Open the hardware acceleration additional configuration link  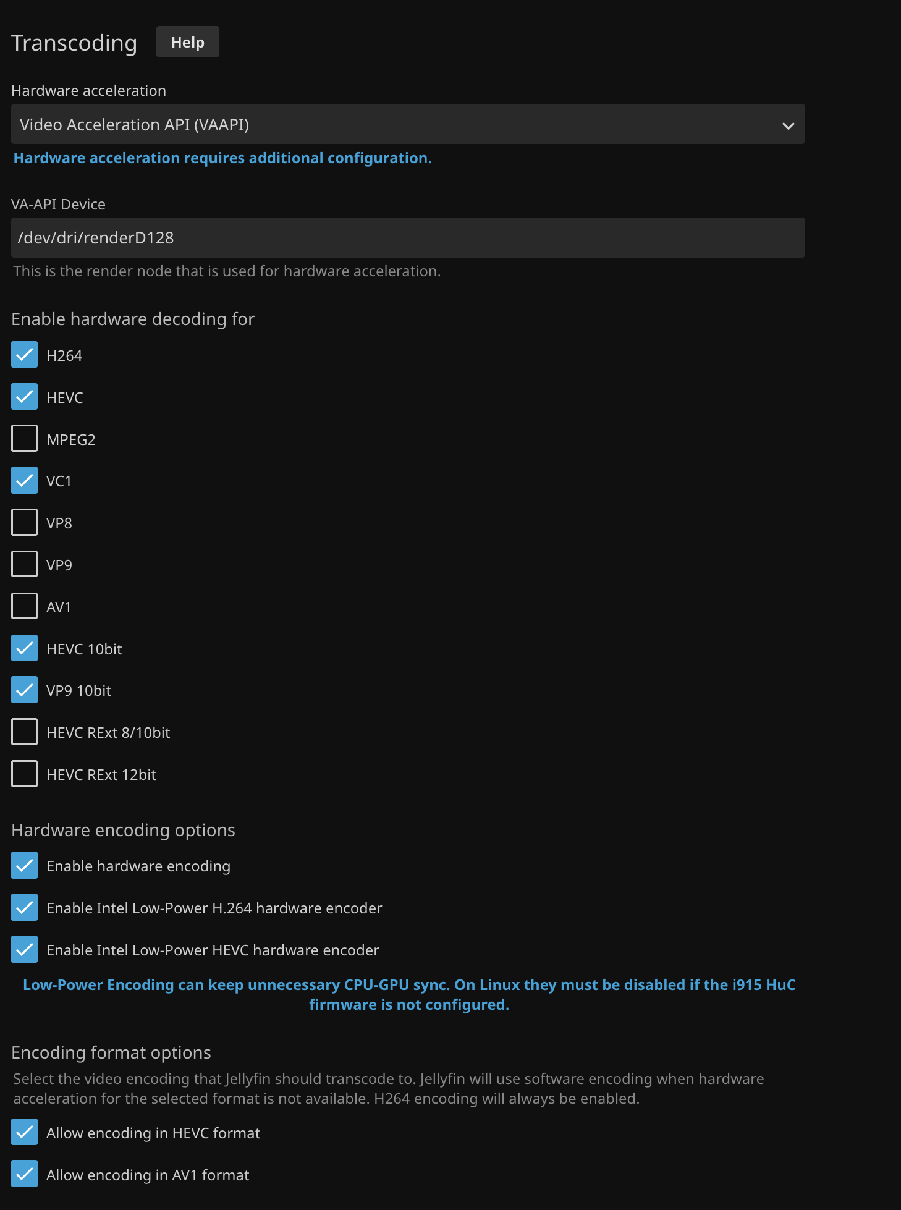pos(222,158)
